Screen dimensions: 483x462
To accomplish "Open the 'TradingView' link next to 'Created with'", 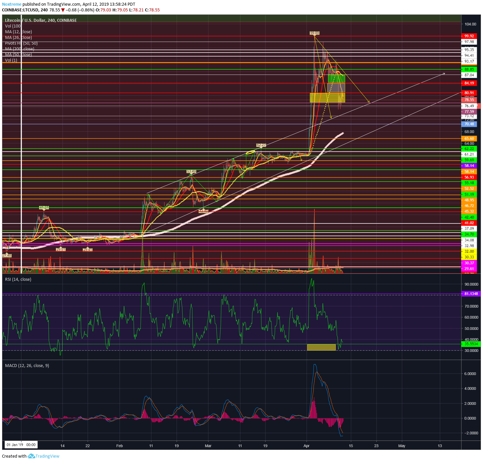I will click(x=47, y=456).
